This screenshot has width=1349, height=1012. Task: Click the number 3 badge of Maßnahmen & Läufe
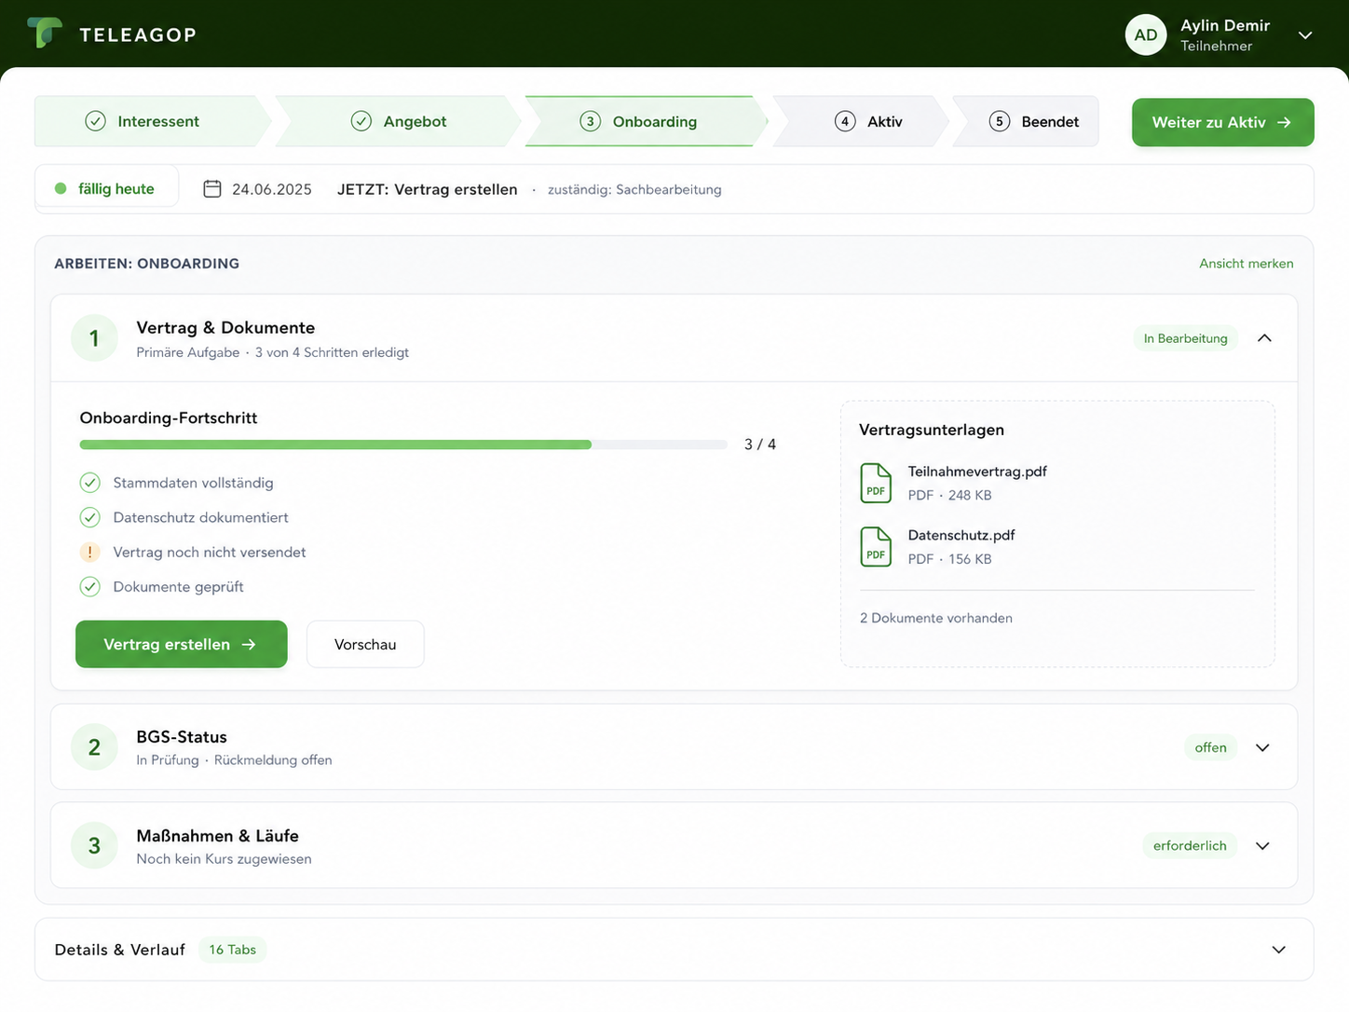point(94,845)
